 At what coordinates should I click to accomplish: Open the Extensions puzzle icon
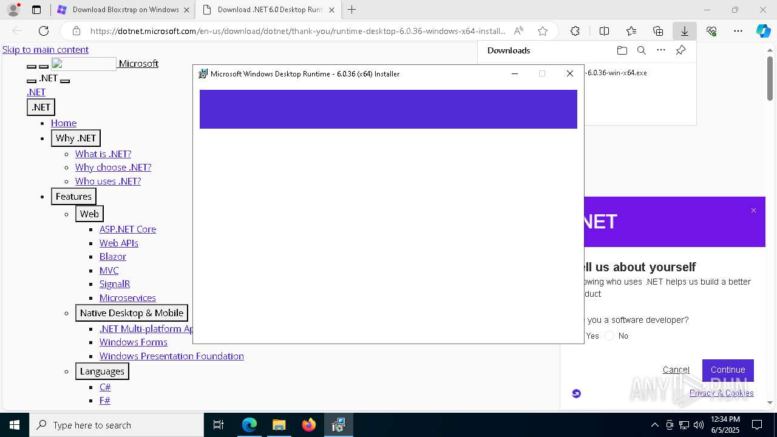click(575, 31)
